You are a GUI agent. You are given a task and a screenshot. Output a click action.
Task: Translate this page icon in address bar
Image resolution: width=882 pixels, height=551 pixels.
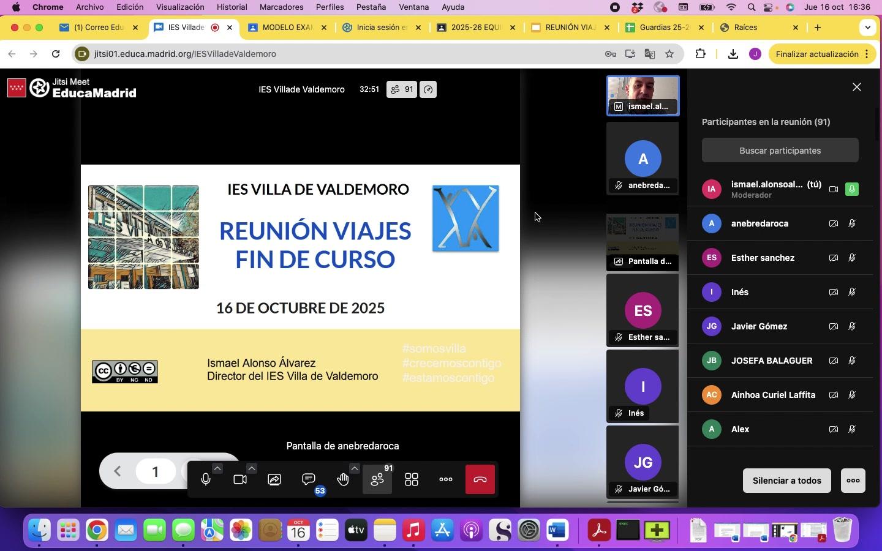click(650, 54)
